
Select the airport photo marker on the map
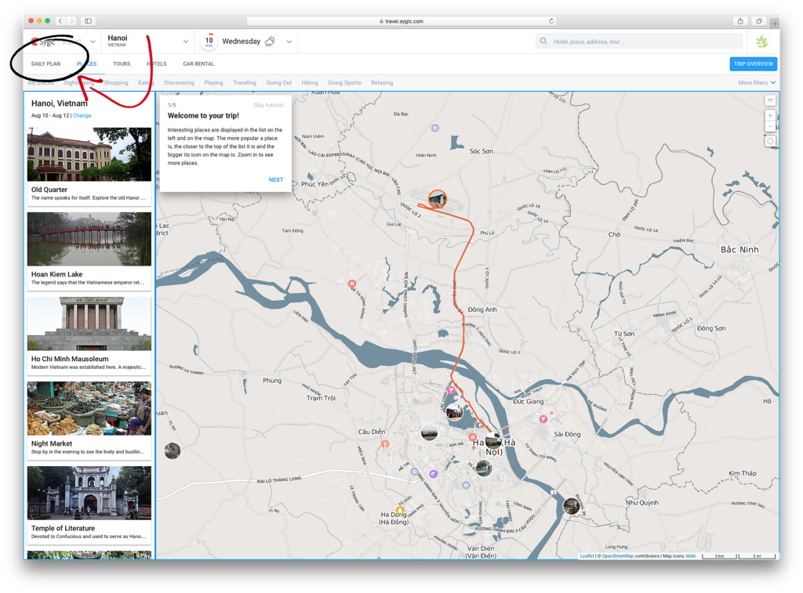pos(438,199)
